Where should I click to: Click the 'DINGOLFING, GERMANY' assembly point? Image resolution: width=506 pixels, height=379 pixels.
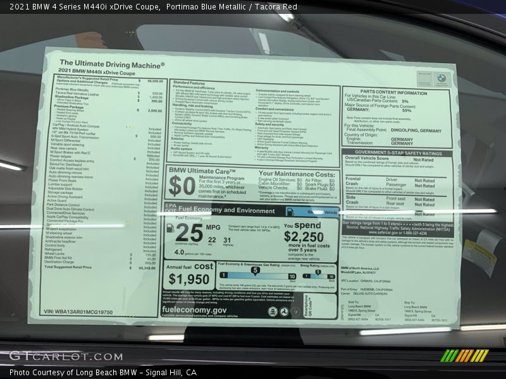coord(416,131)
